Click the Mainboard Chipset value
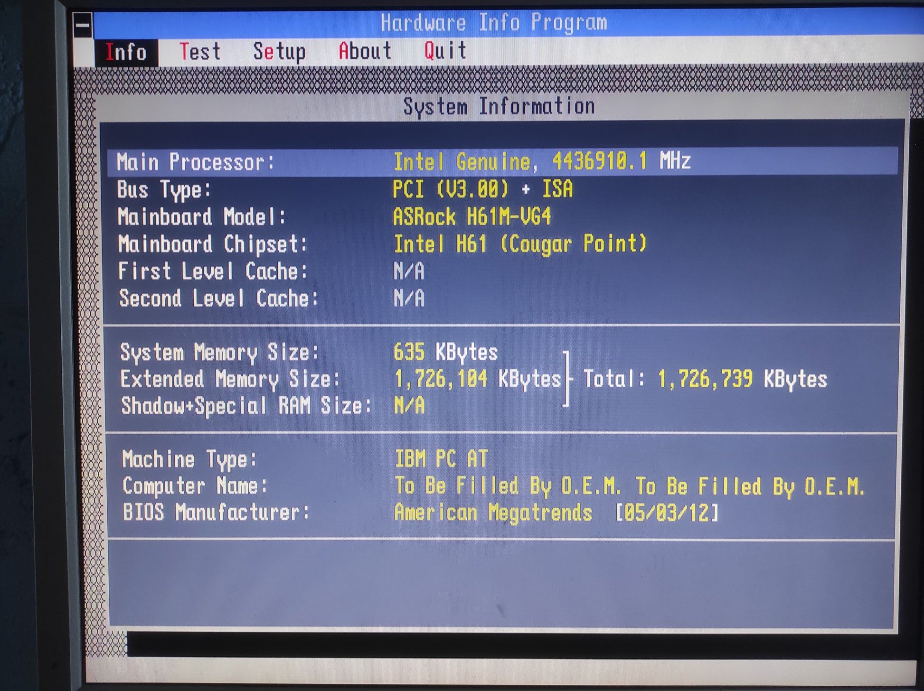Screen dimensions: 924x691 [x=520, y=244]
